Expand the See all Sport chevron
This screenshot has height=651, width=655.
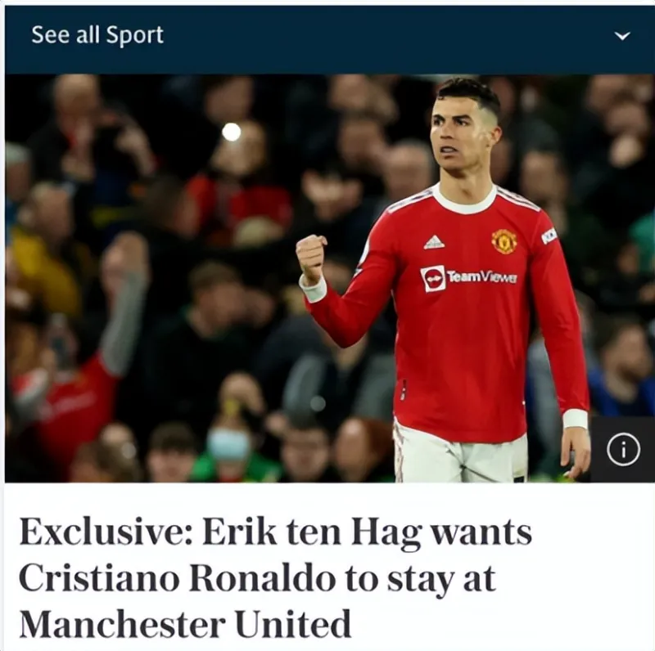click(622, 36)
